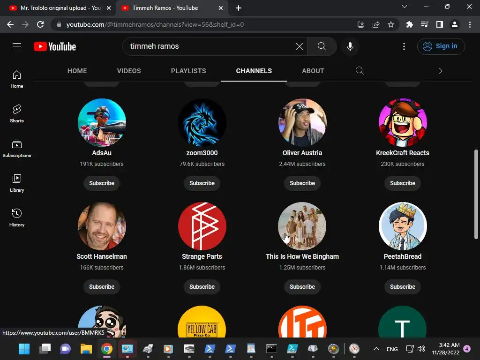Open the PLAYLISTS channel tab
The height and width of the screenshot is (360, 480).
pos(188,71)
